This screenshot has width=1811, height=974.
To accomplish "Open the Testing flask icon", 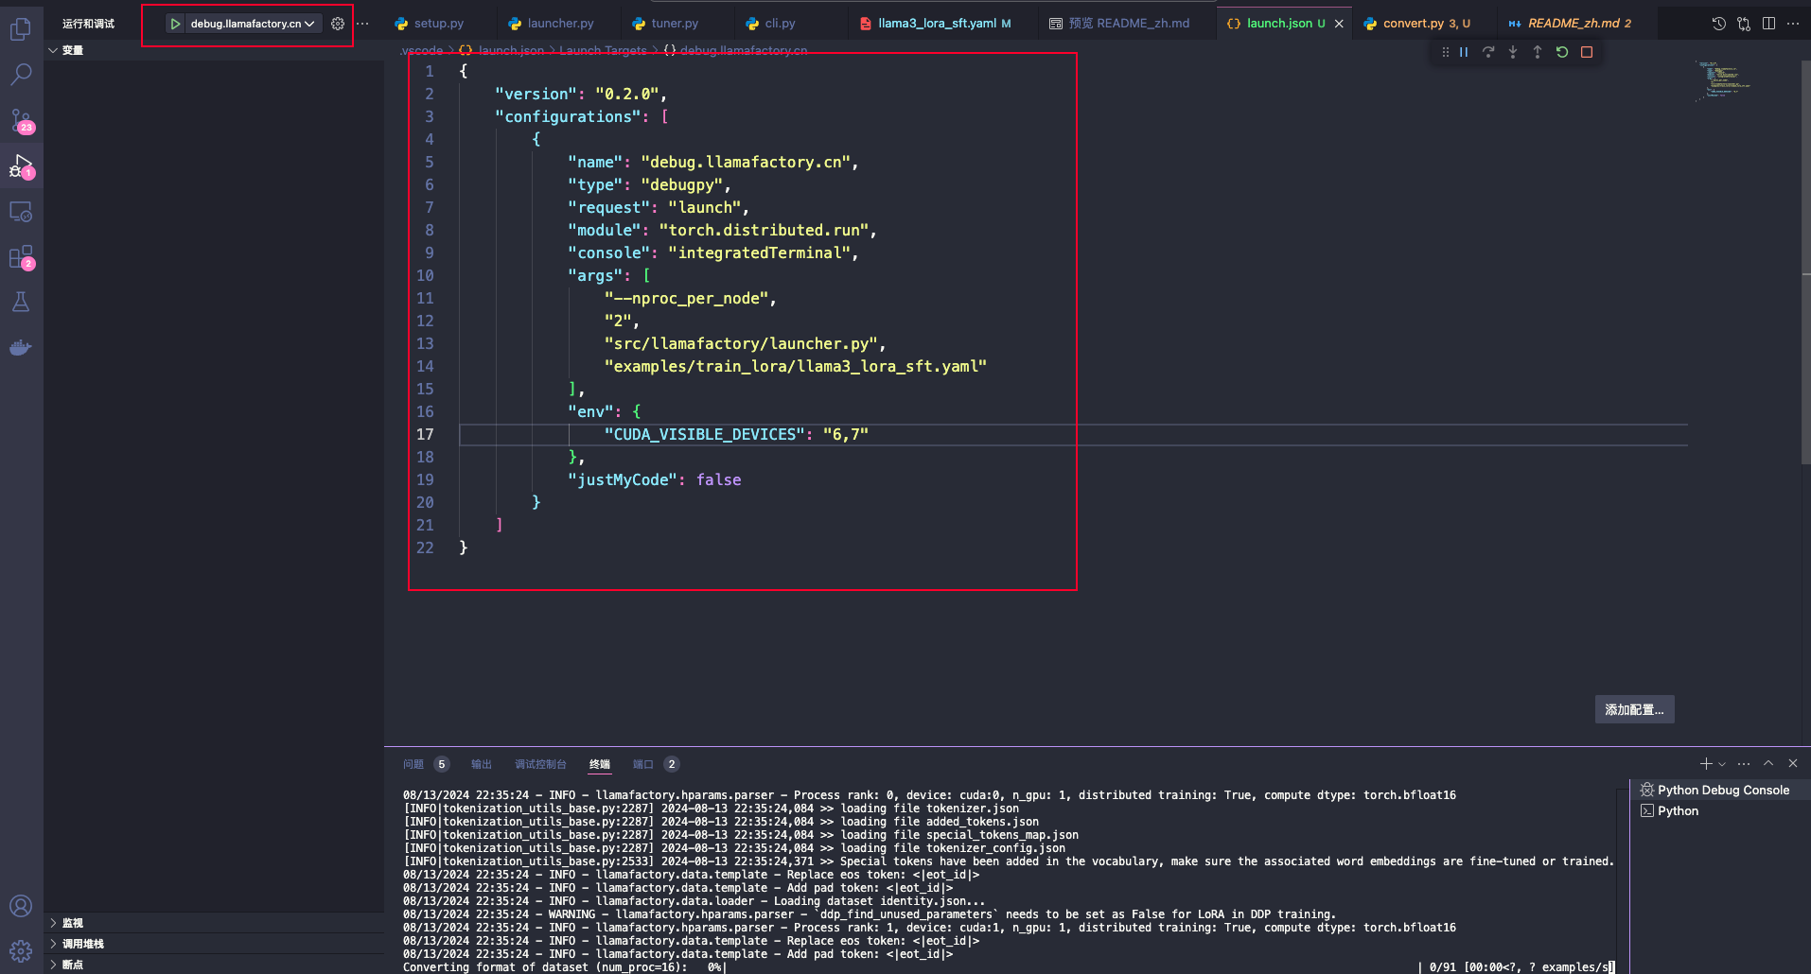I will (x=21, y=303).
